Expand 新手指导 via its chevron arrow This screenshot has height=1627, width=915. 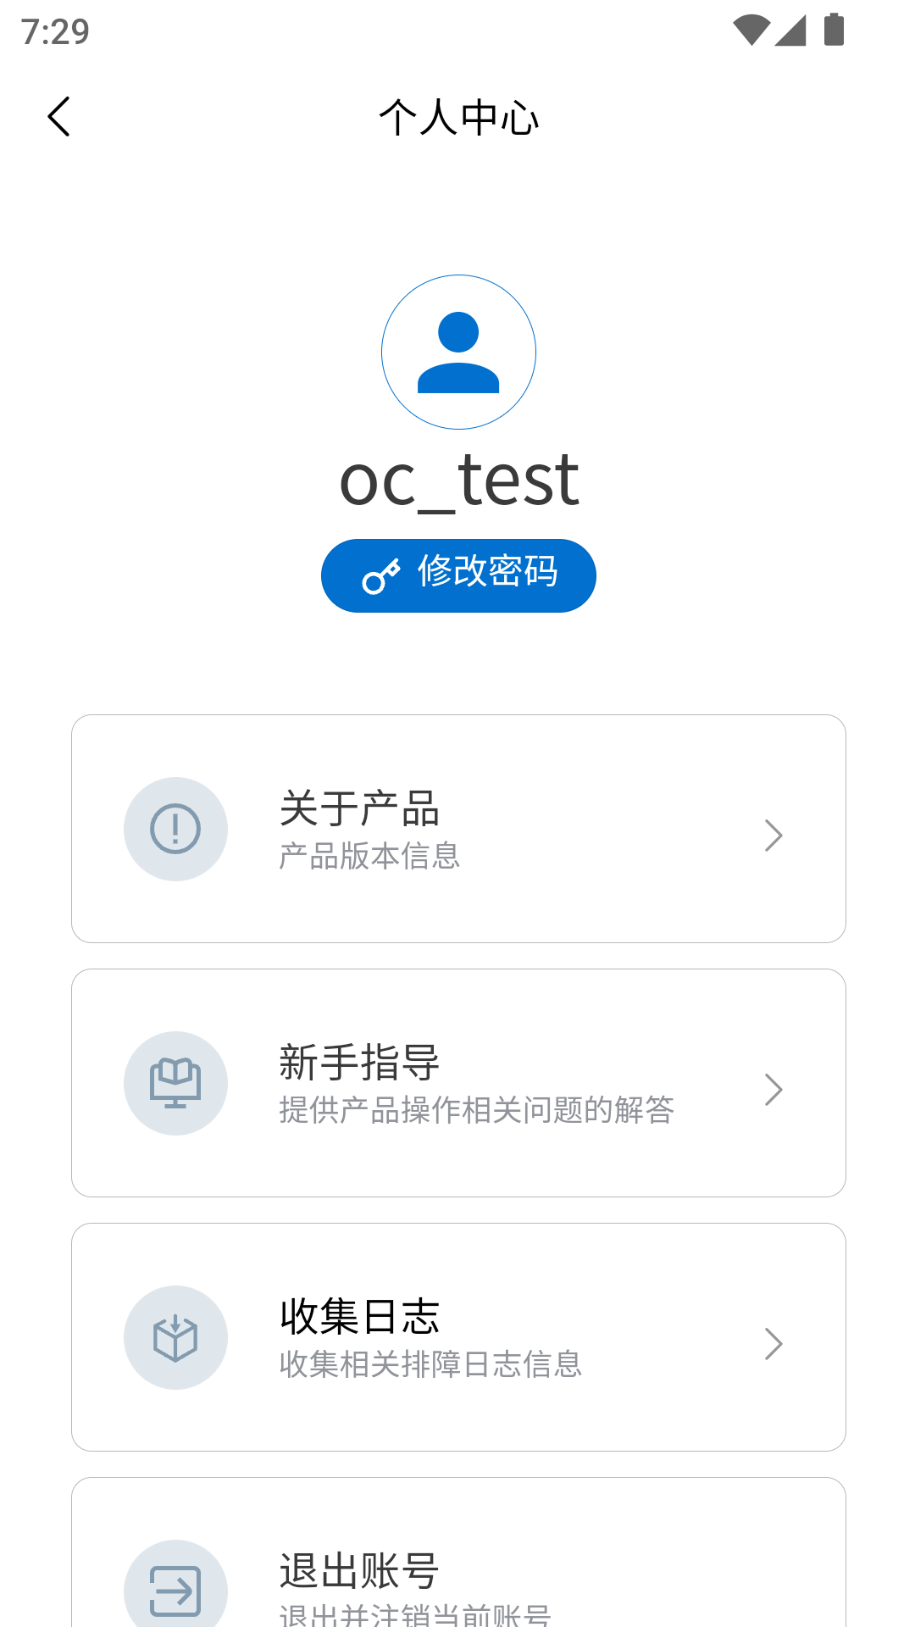(773, 1090)
